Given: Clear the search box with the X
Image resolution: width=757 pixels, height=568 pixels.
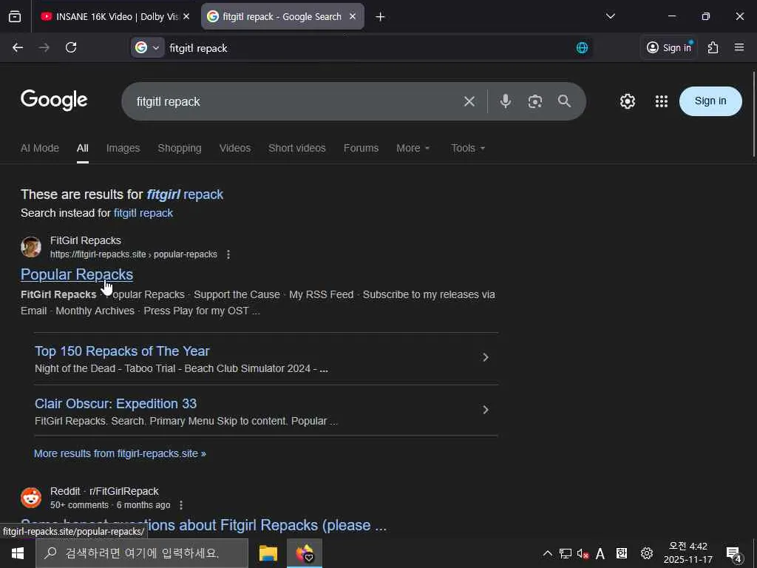Looking at the screenshot, I should [x=469, y=101].
